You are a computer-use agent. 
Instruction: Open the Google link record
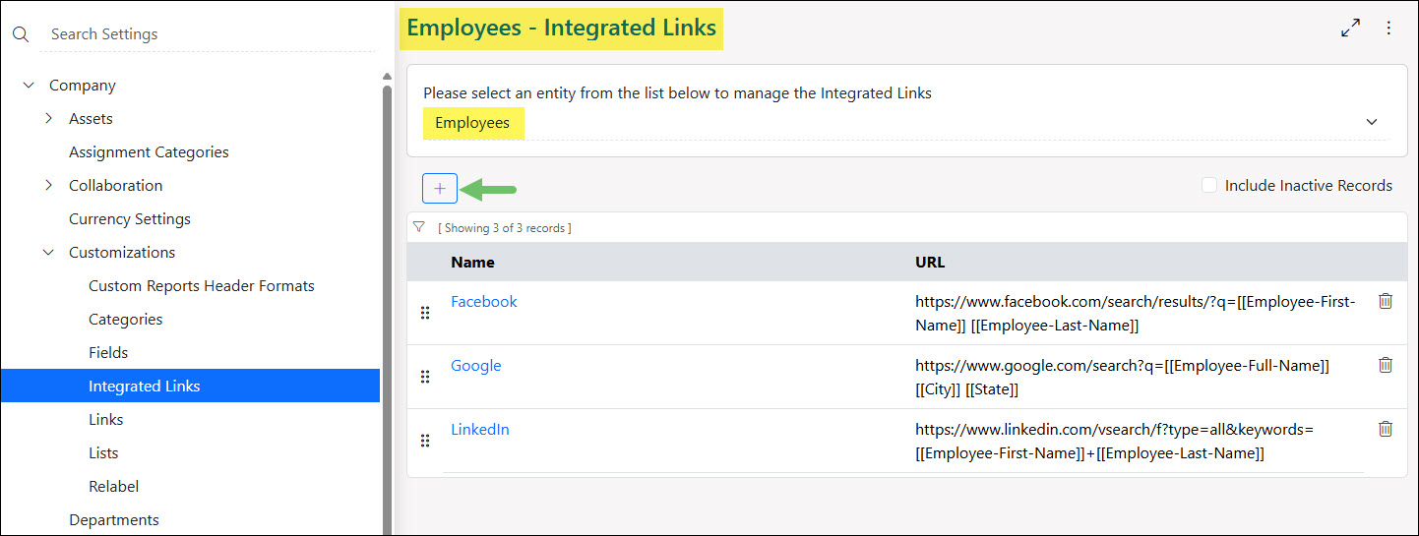(x=475, y=366)
